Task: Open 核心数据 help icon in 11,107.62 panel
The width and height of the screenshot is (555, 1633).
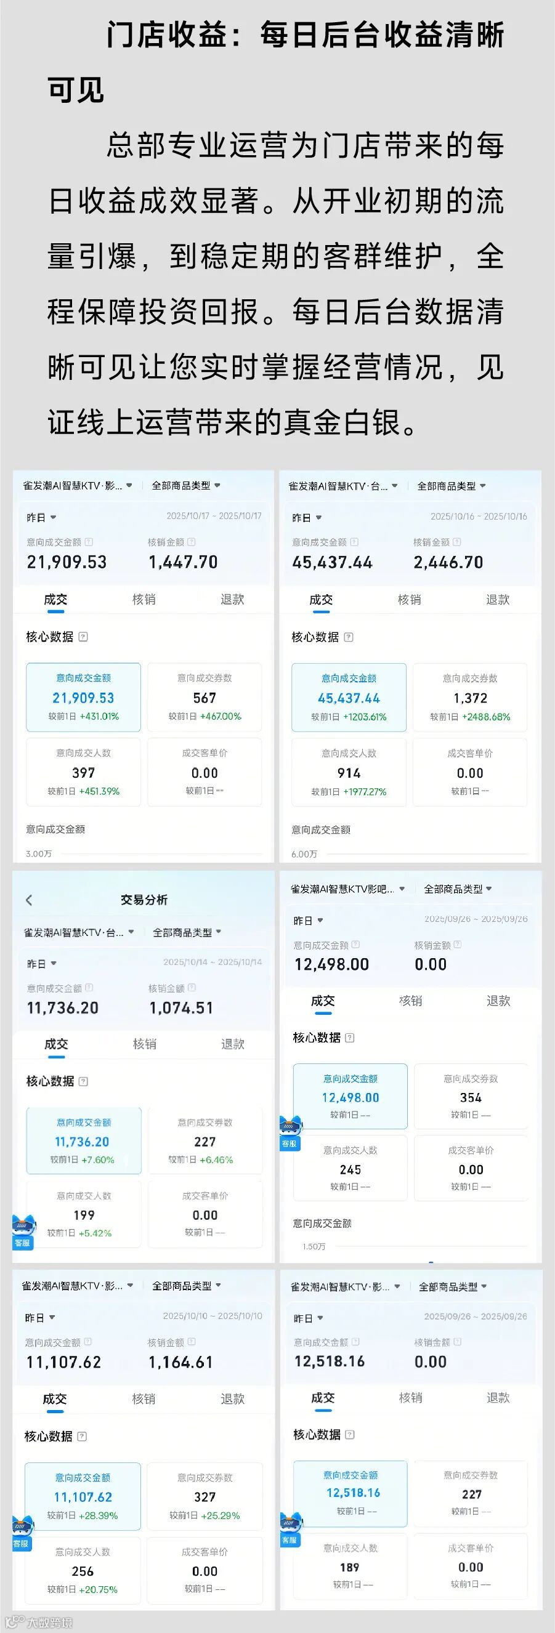Action: pos(82,1437)
